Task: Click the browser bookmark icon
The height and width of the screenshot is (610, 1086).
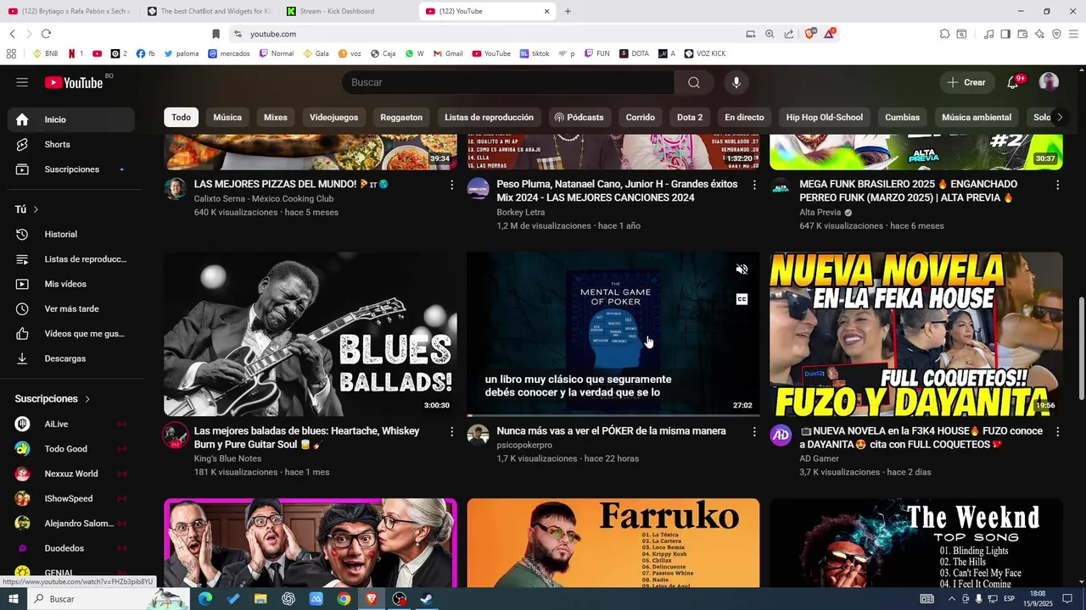Action: 216,34
